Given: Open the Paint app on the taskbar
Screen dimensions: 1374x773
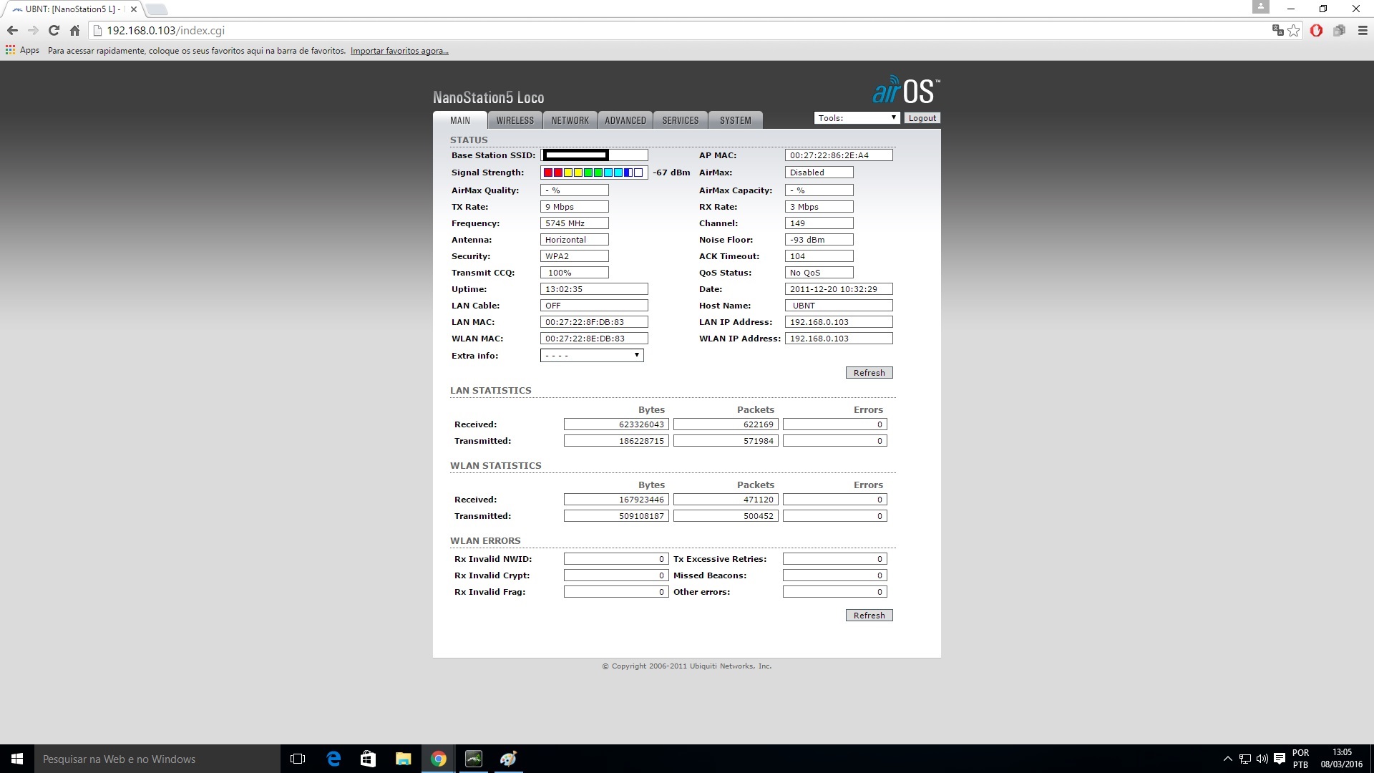Looking at the screenshot, I should click(509, 759).
